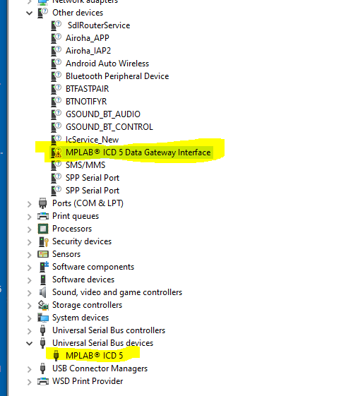Click the warning icon for ICD 5 Data Gateway

(x=56, y=152)
